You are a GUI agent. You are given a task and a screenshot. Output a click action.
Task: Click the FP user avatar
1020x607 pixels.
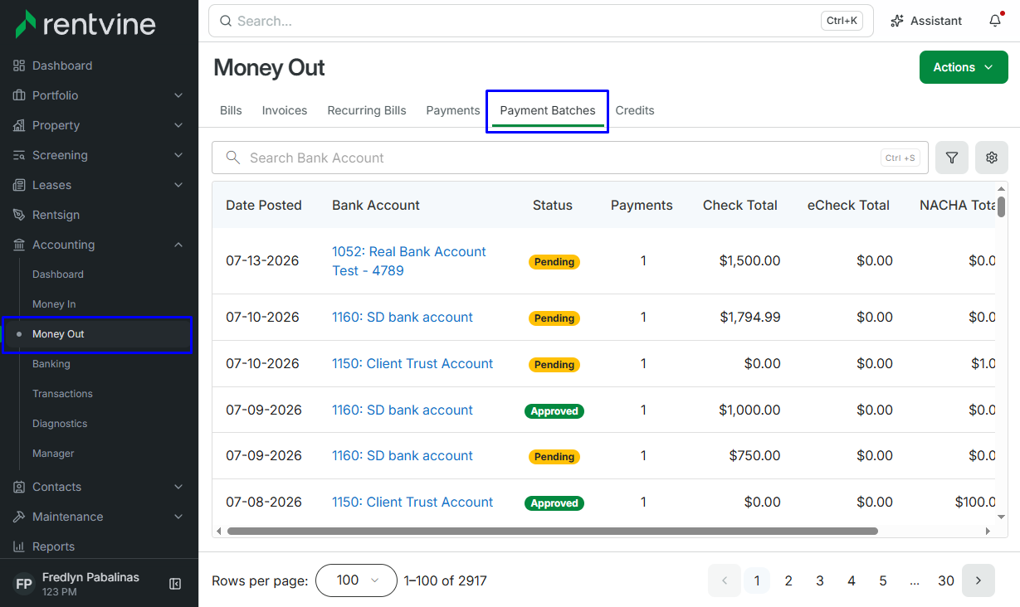[x=24, y=584]
